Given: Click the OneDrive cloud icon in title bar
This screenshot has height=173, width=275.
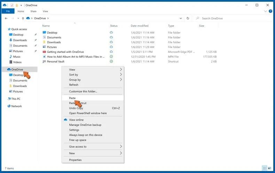Looking at the screenshot, I should tap(5, 5).
